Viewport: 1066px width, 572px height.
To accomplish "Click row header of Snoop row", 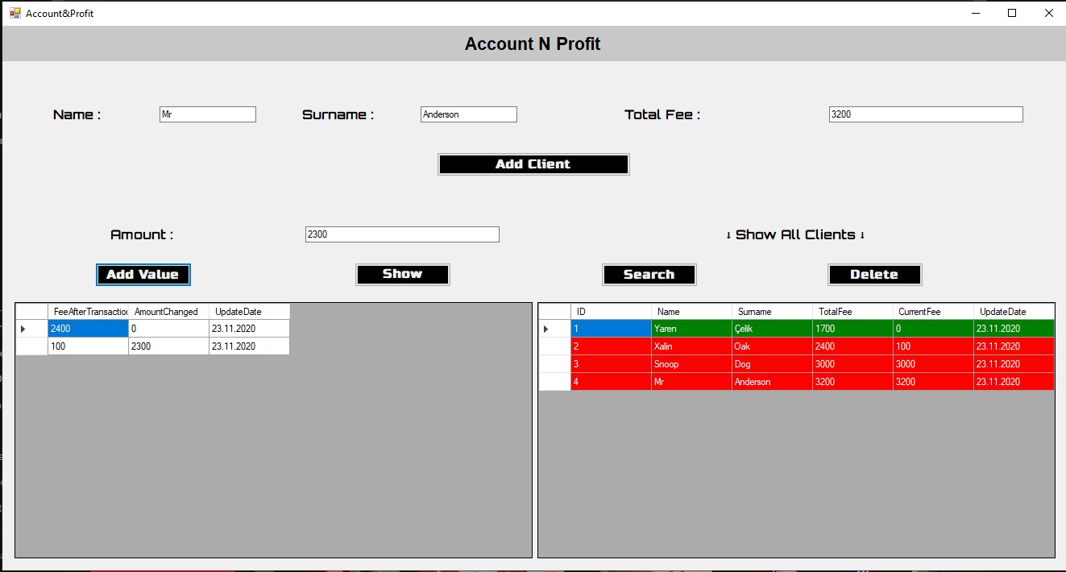I will pos(554,364).
